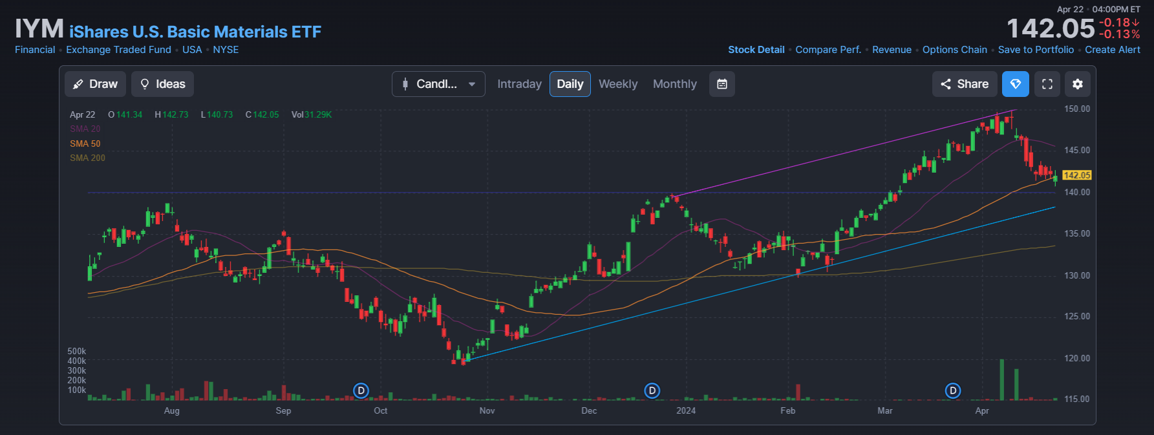The height and width of the screenshot is (435, 1154).
Task: Click the 150.00 price axis label
Action: [x=1077, y=109]
